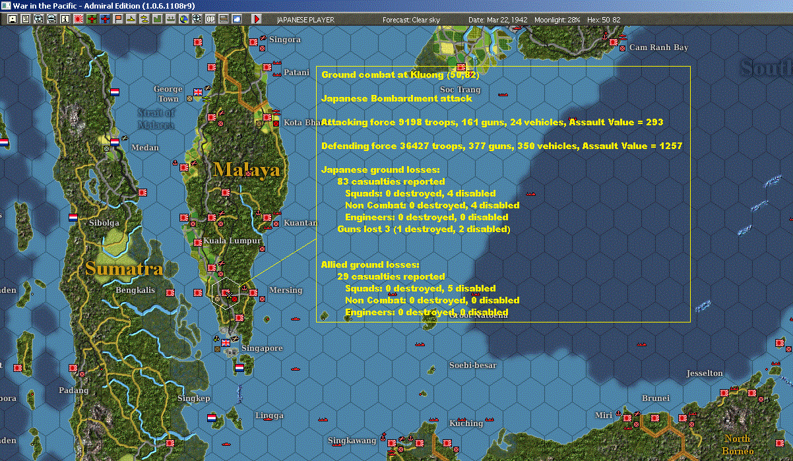The height and width of the screenshot is (461, 793).
Task: Open the weather cloud toolbar icon
Action: click(237, 19)
